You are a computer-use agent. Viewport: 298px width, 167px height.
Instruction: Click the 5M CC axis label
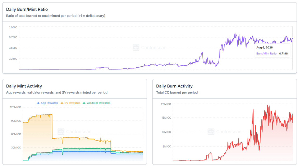(167, 147)
